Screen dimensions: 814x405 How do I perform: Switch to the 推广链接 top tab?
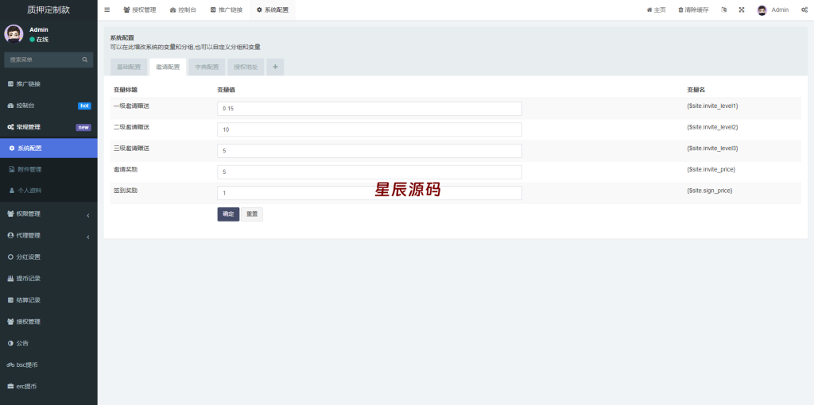tap(227, 10)
